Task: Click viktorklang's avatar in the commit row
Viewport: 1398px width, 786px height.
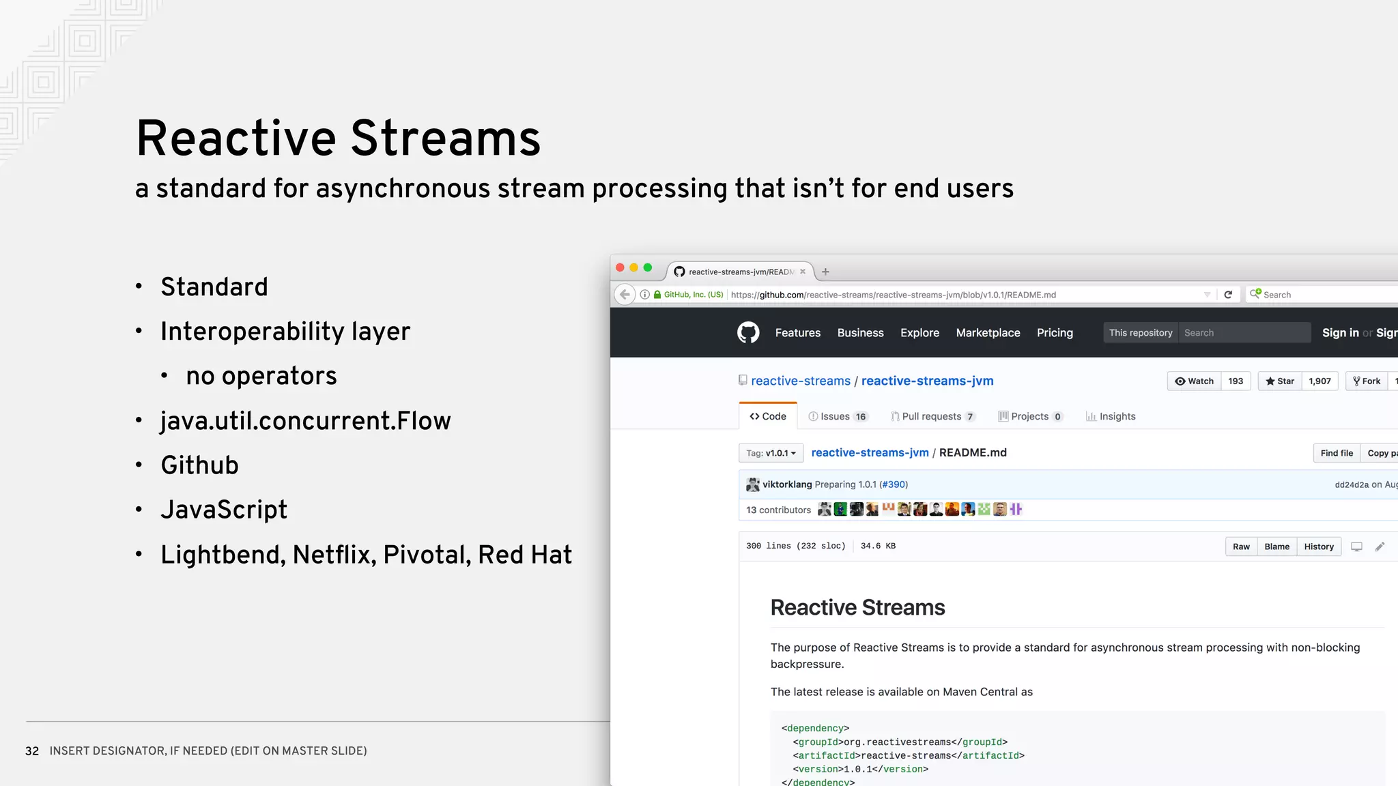Action: click(753, 484)
